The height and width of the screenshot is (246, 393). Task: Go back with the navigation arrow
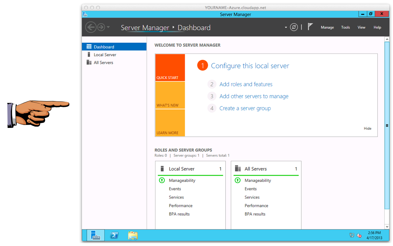click(x=91, y=27)
